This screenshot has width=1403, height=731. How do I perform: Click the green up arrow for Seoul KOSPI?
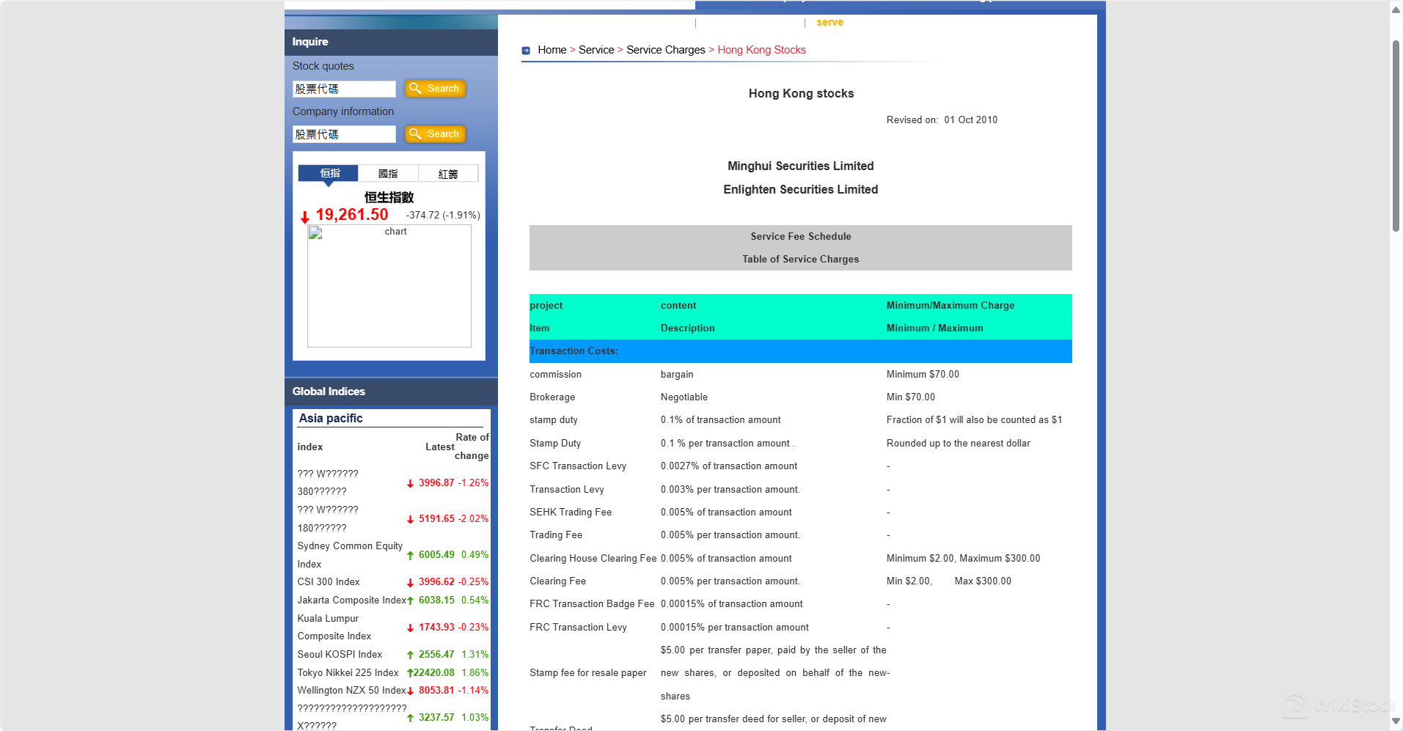pyautogui.click(x=410, y=655)
